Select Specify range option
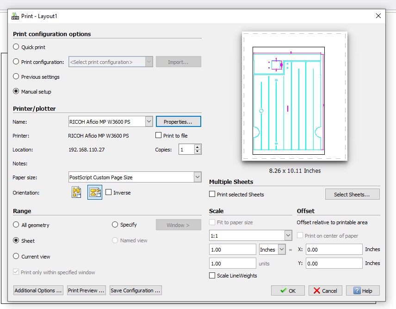The width and height of the screenshot is (396, 309). (115, 225)
